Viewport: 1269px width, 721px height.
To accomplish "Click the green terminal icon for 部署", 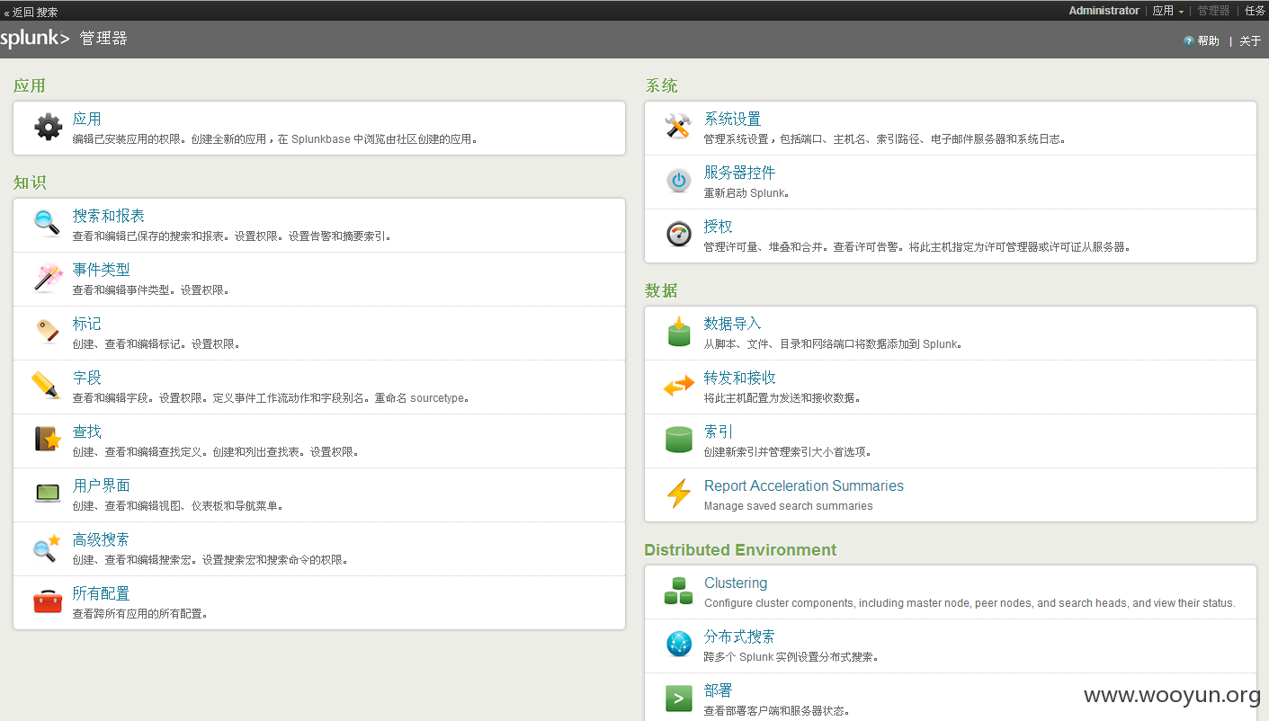I will point(679,699).
